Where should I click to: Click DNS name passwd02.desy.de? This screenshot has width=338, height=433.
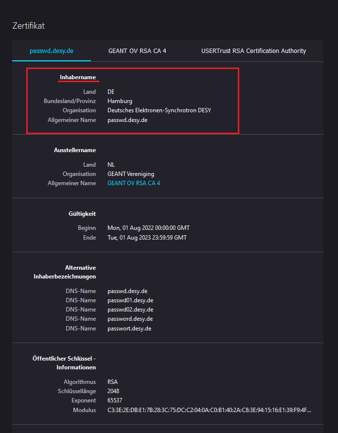130,310
